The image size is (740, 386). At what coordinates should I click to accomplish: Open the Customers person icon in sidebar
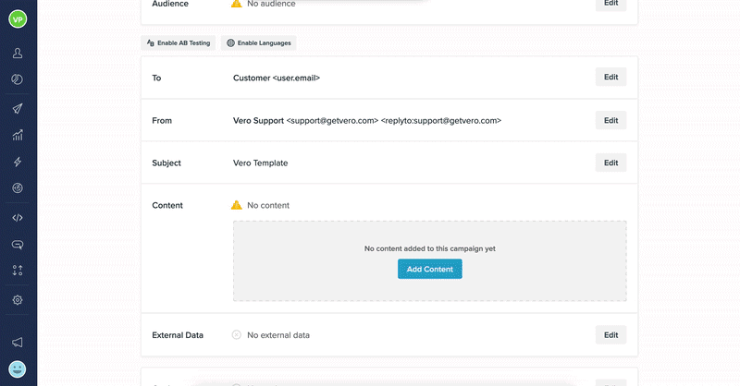click(18, 53)
